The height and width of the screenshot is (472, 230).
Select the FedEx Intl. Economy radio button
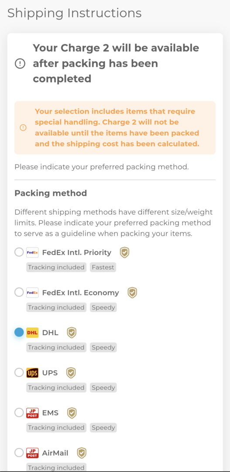[x=19, y=292]
